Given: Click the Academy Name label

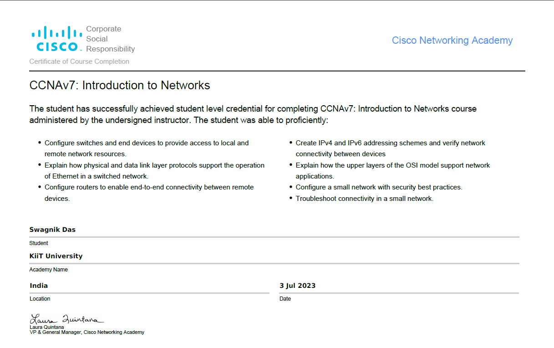Looking at the screenshot, I should tap(48, 270).
